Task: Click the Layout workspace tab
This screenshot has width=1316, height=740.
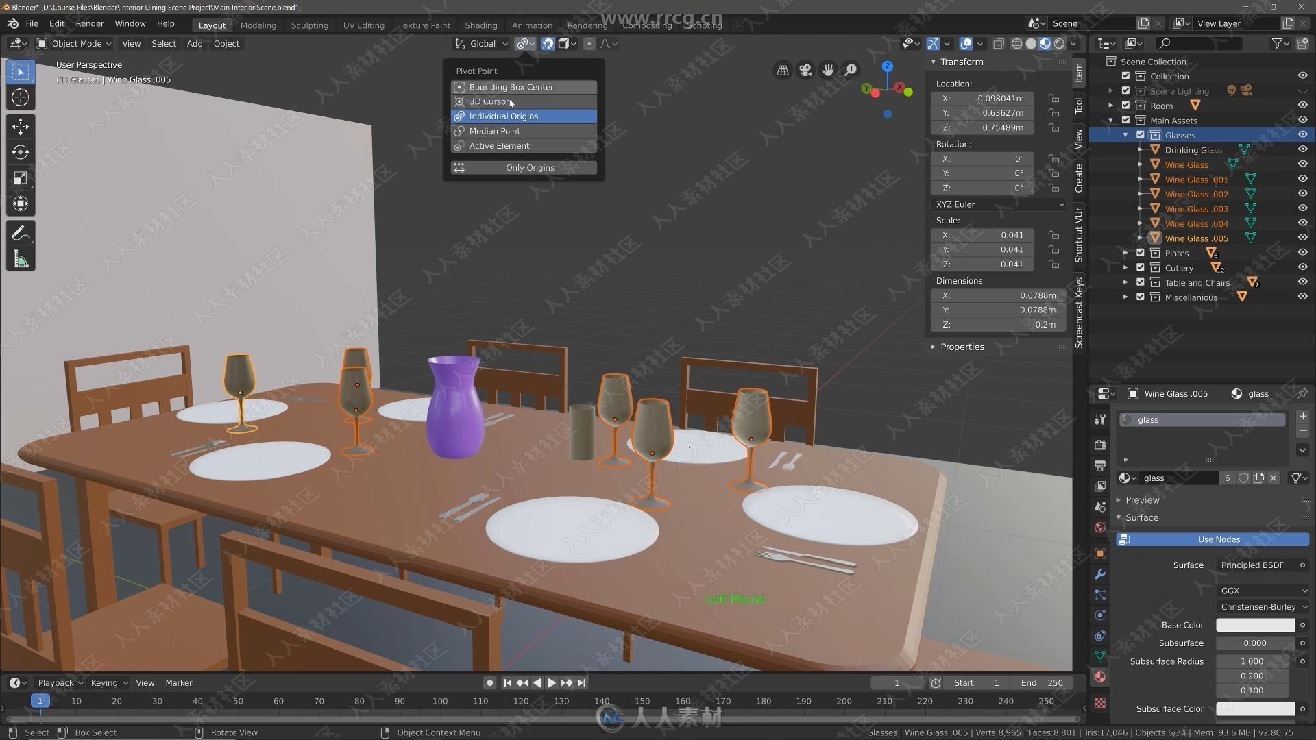Action: pos(212,25)
